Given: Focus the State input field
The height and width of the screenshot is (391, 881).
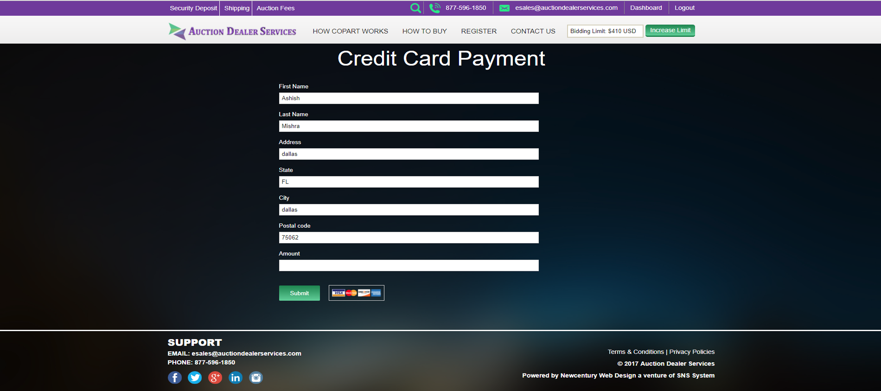Looking at the screenshot, I should coord(409,182).
